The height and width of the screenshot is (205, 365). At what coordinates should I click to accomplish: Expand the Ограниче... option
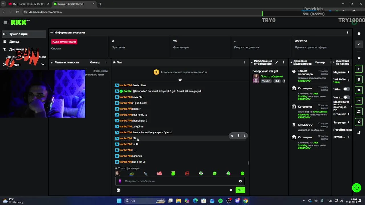click(341, 114)
